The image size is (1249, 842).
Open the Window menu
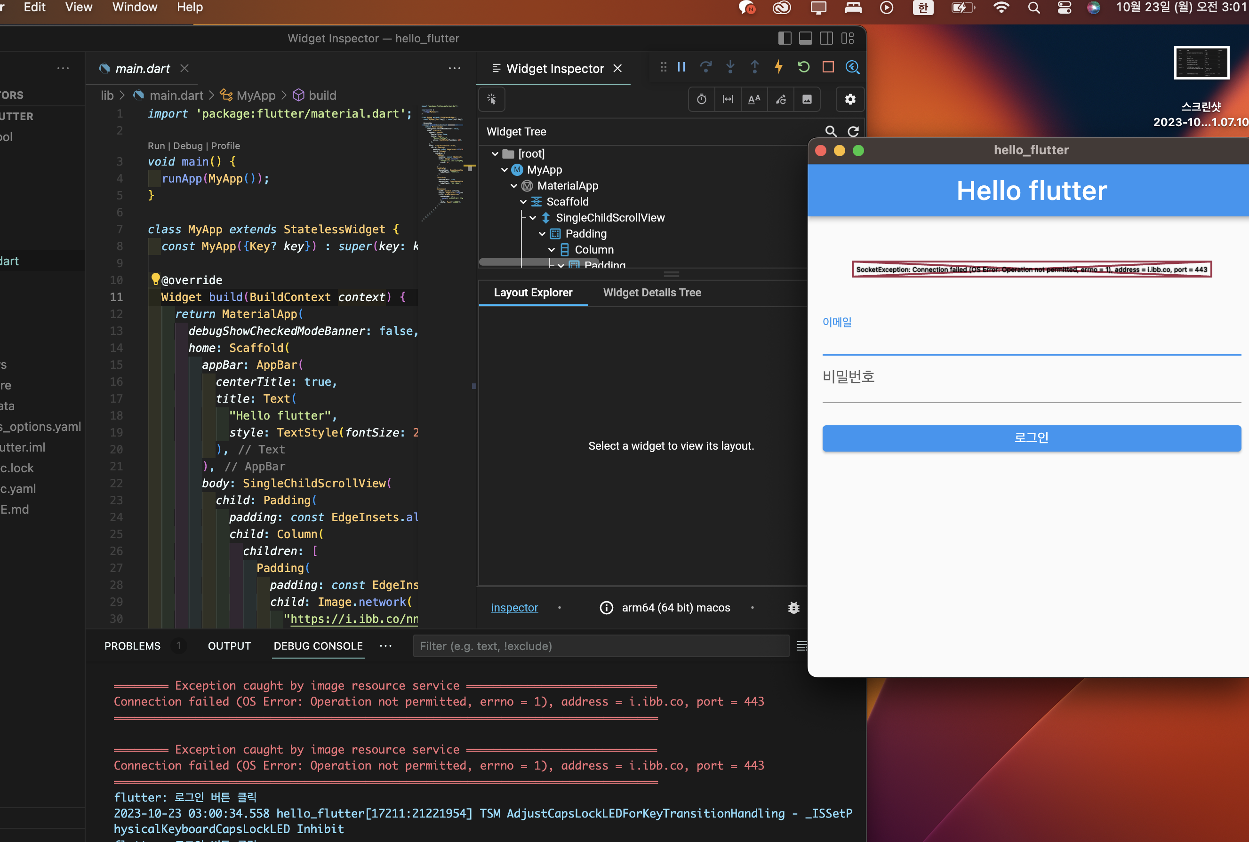coord(135,8)
